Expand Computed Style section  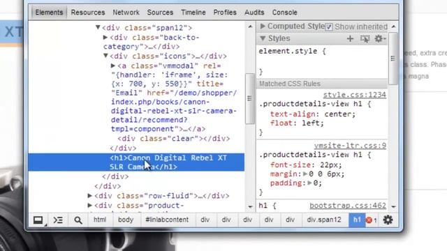(x=263, y=26)
